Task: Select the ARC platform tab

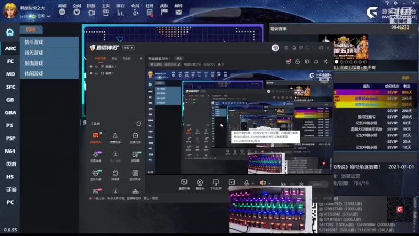Action: (x=10, y=48)
